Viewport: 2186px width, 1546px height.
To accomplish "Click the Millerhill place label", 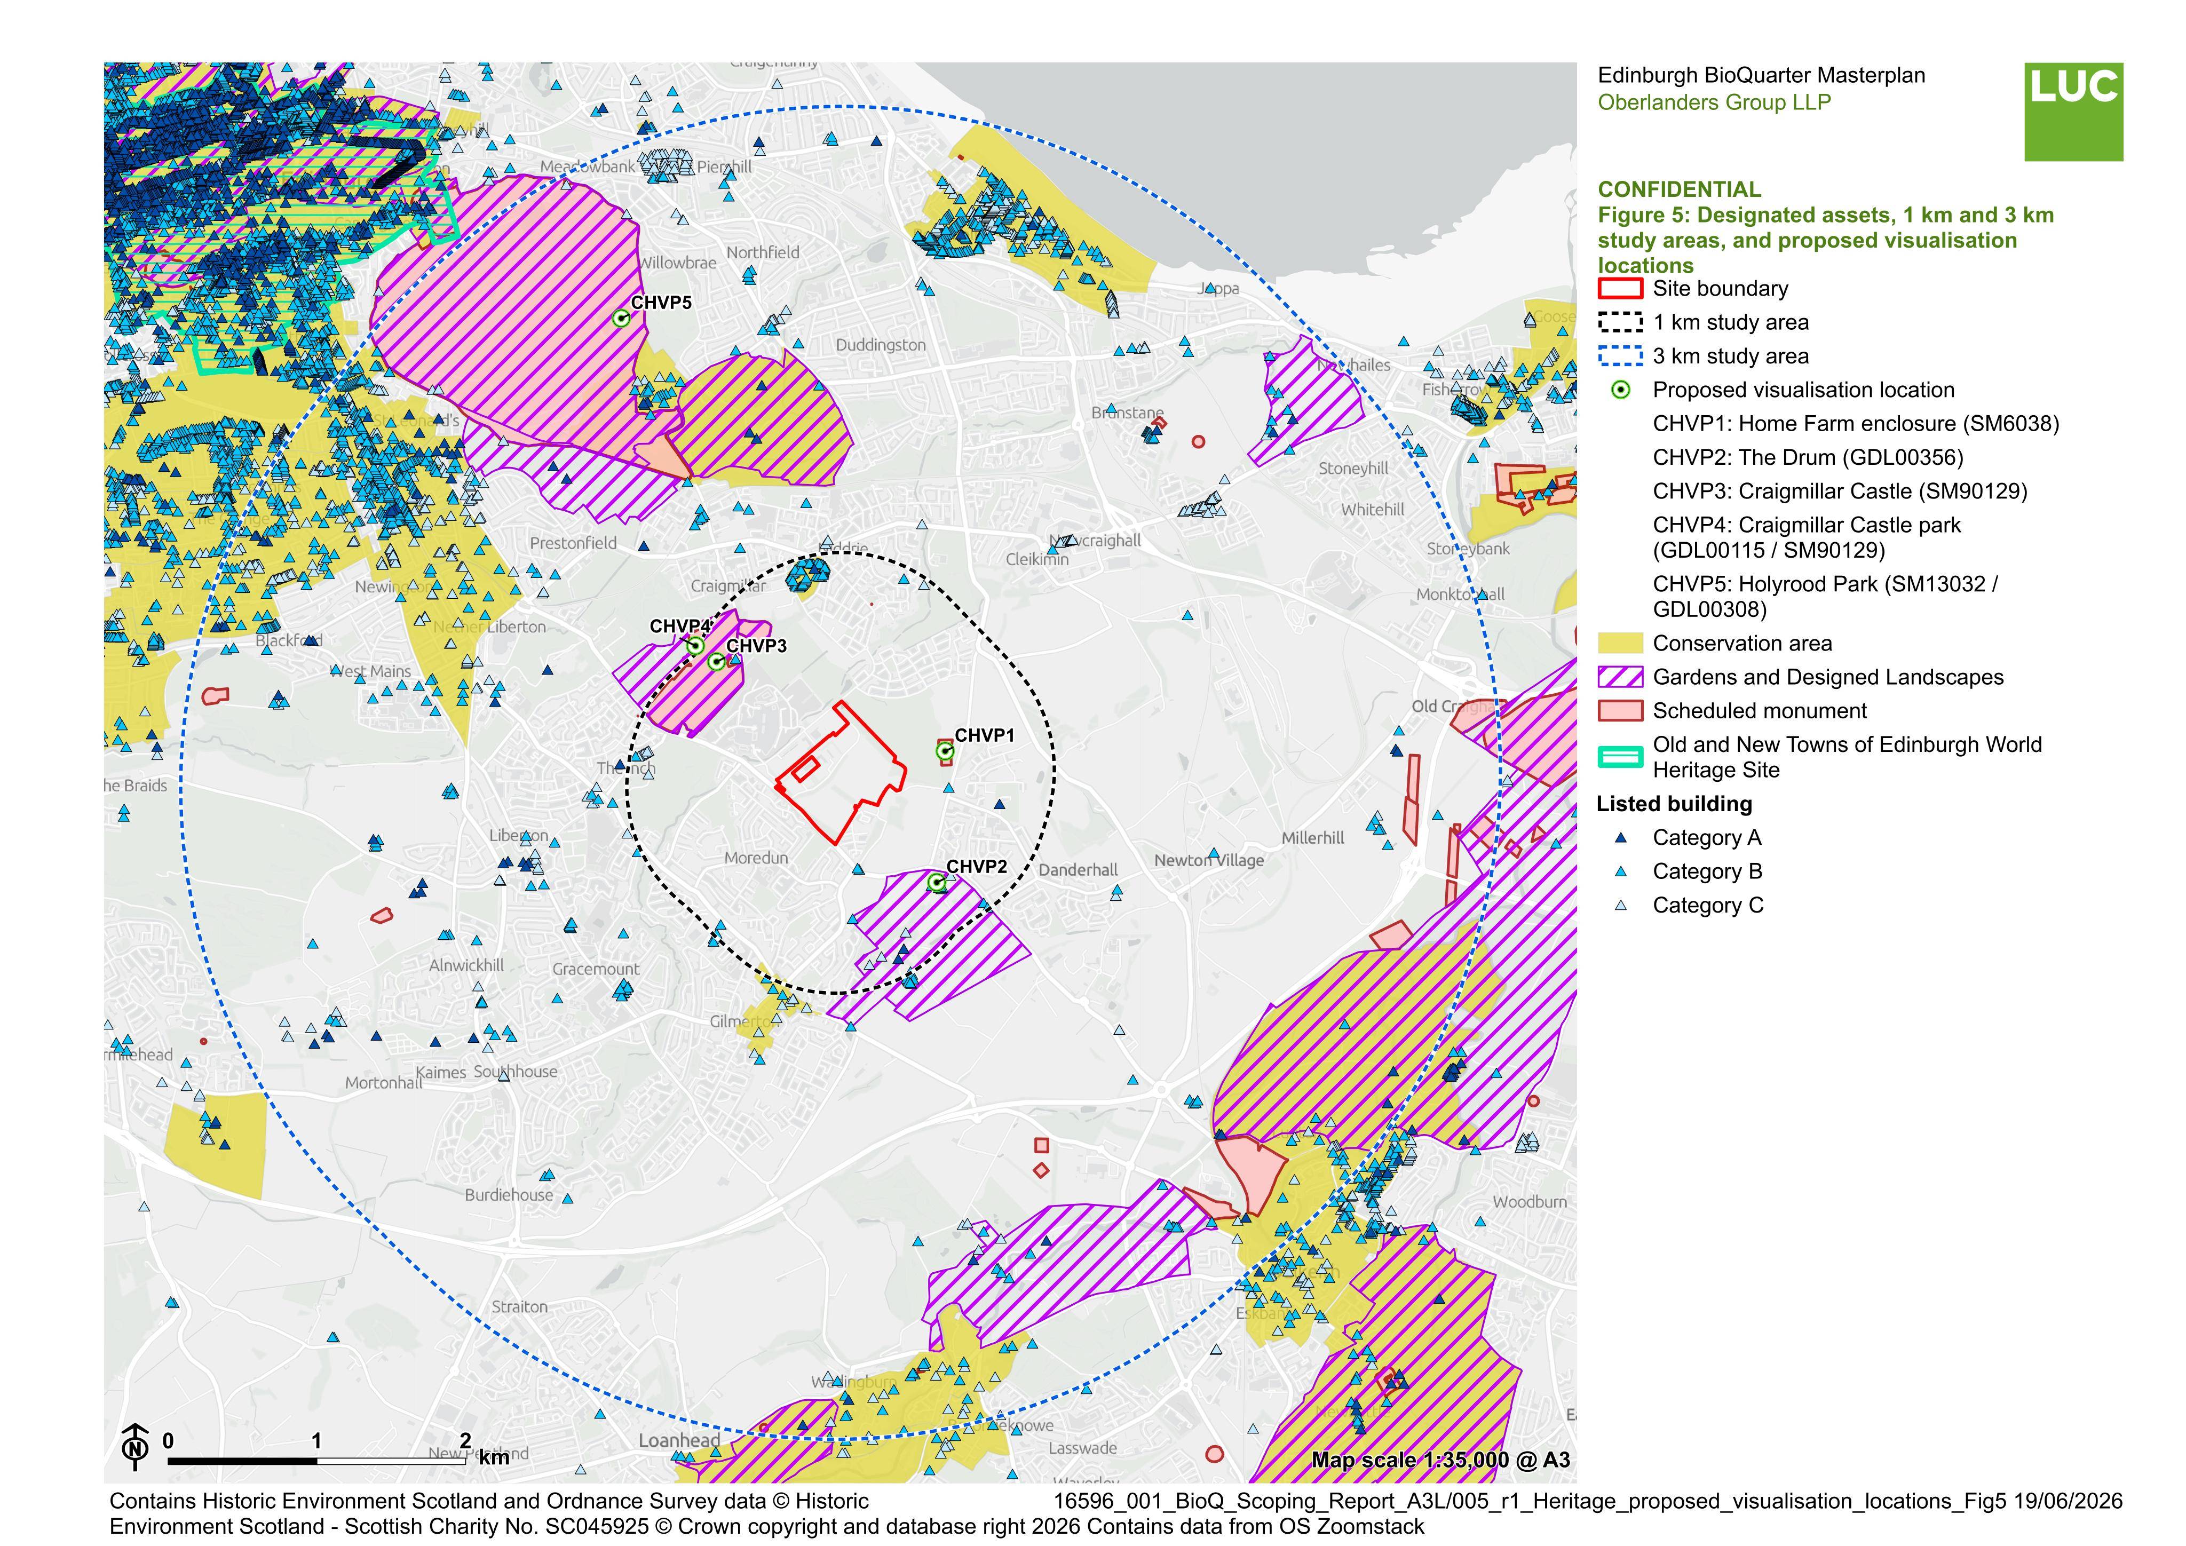I will pos(1313,839).
